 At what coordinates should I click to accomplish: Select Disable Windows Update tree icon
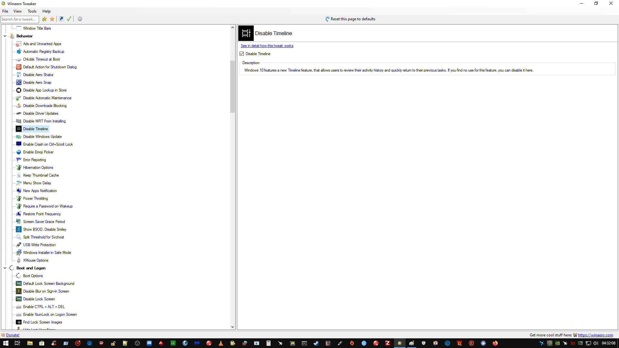pos(19,137)
